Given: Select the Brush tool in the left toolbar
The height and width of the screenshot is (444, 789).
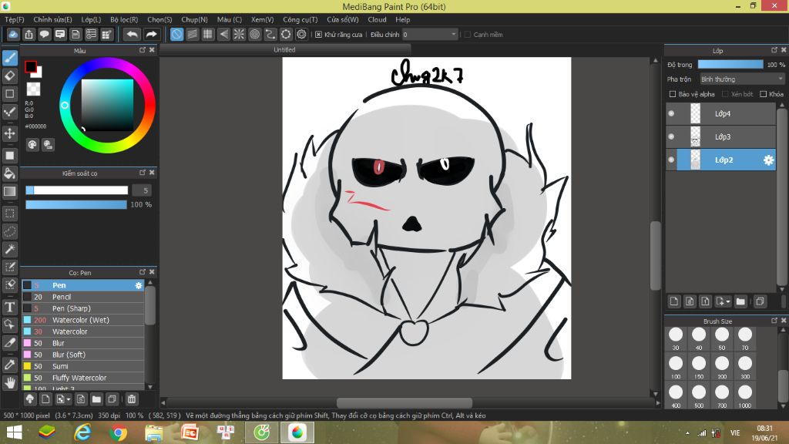Looking at the screenshot, I should coord(10,58).
